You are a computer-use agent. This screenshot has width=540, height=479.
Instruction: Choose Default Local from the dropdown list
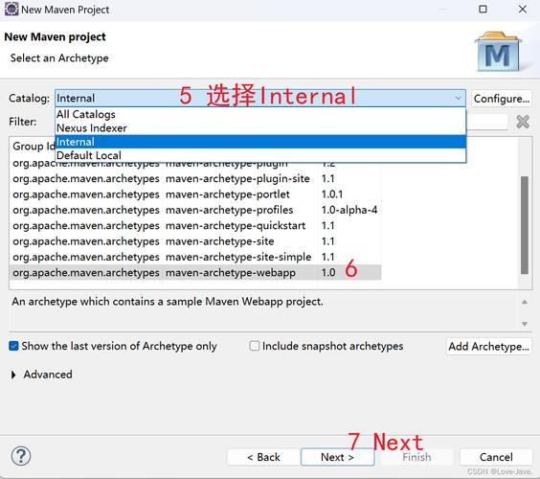click(260, 155)
